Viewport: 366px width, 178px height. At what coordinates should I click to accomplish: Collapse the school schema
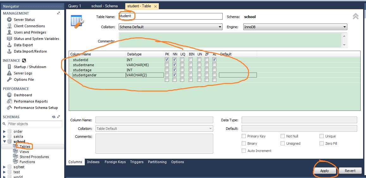(4, 142)
